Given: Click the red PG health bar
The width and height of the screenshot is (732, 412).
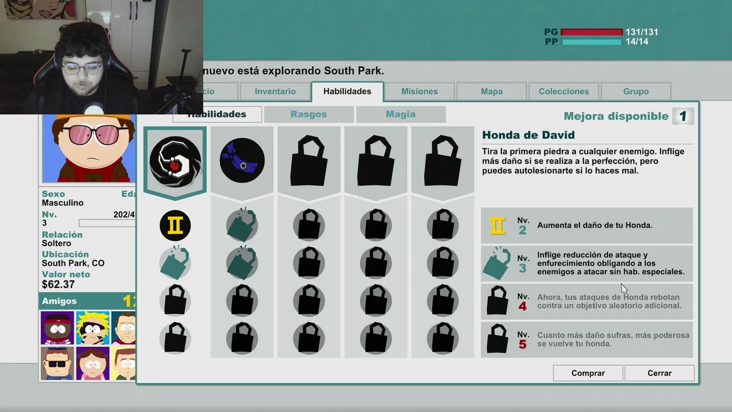Looking at the screenshot, I should point(591,33).
